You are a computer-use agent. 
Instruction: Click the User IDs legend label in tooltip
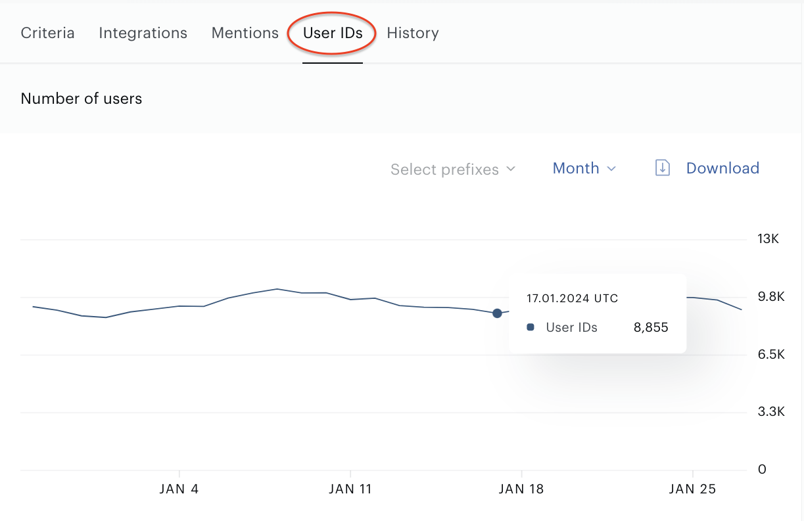572,327
